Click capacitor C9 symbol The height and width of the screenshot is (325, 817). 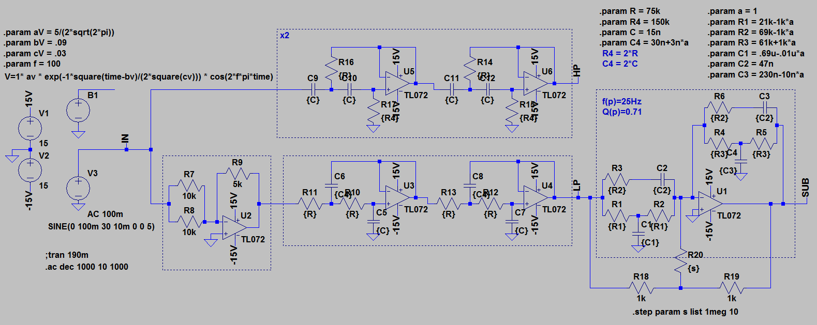coord(313,89)
